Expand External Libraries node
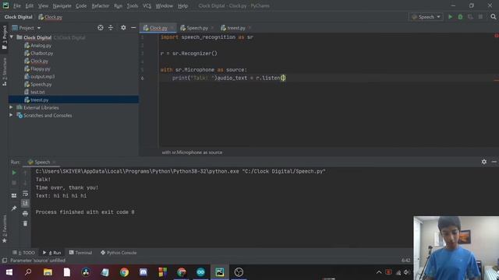The height and width of the screenshot is (280, 499). tap(11, 107)
